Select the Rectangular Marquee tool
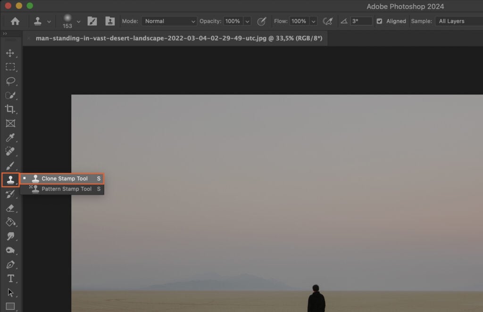The height and width of the screenshot is (312, 483). [x=10, y=67]
